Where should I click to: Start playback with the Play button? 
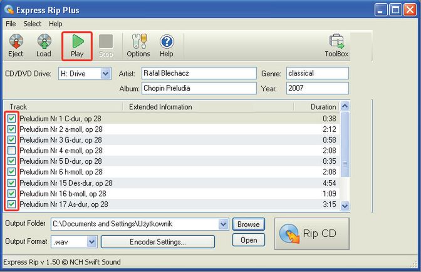tap(77, 46)
